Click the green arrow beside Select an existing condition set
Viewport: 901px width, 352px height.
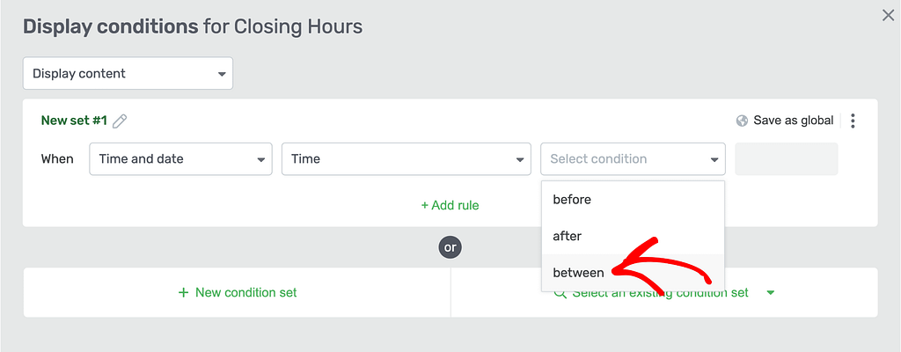coord(771,293)
